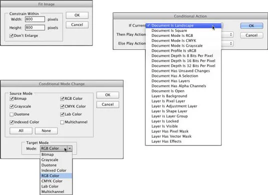
Task: Click the Width input field
Action: 35,19
